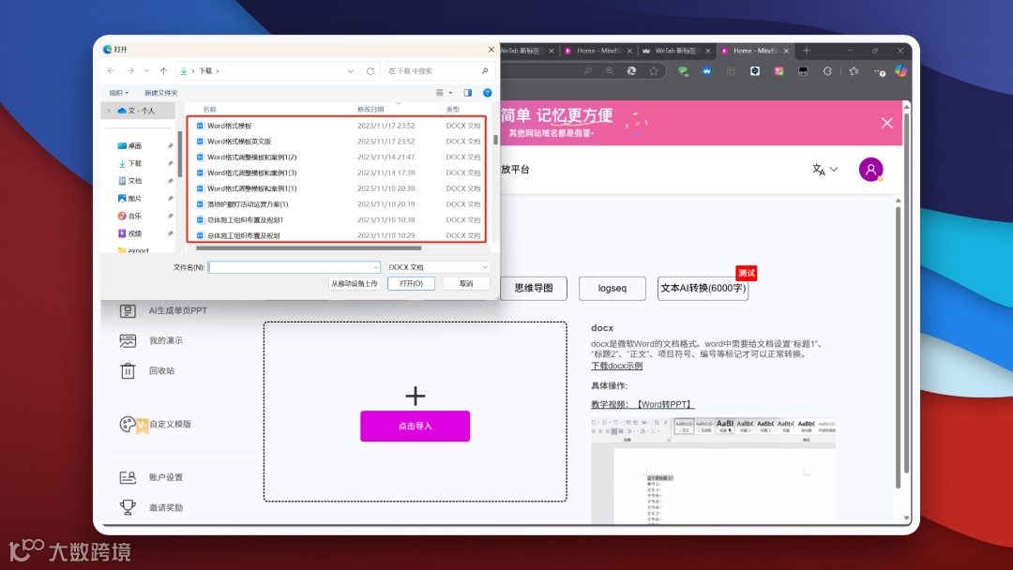
Task: Open browser extensions puzzle icon
Action: pyautogui.click(x=827, y=71)
